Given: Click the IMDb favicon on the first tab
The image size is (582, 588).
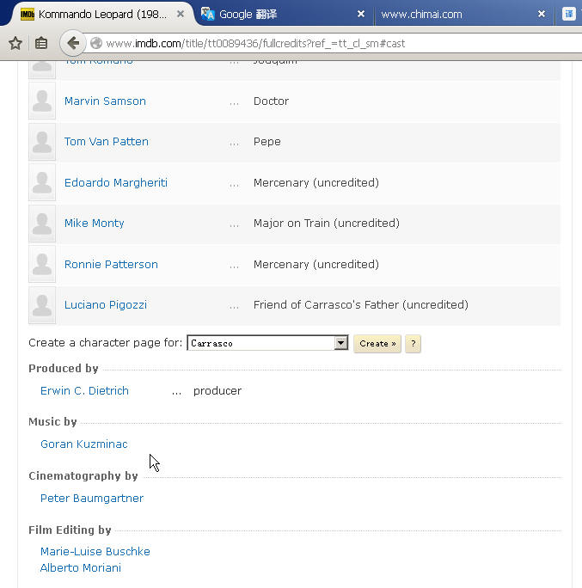Looking at the screenshot, I should tap(28, 15).
